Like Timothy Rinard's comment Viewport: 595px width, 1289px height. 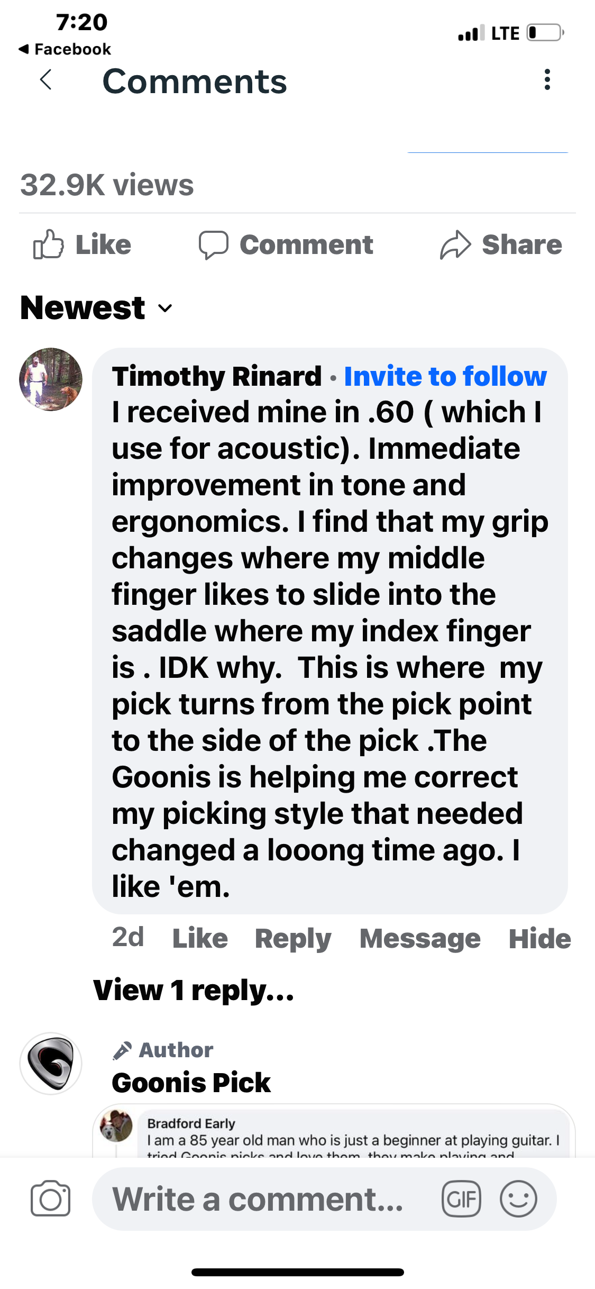tap(200, 939)
